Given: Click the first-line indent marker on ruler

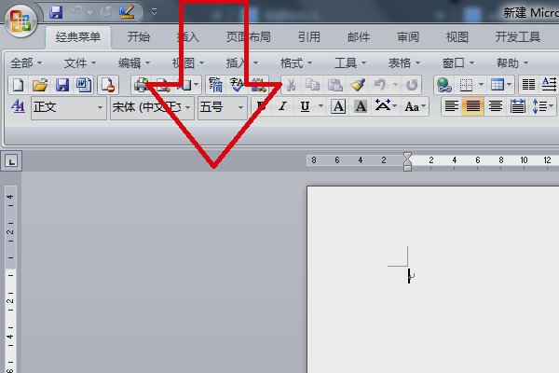Looking at the screenshot, I should 407,156.
